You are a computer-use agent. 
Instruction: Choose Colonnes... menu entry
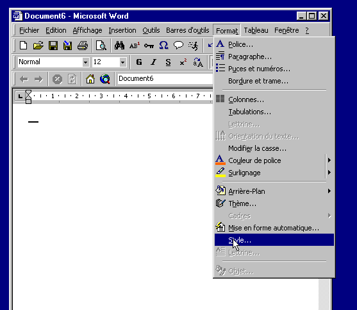pyautogui.click(x=274, y=99)
